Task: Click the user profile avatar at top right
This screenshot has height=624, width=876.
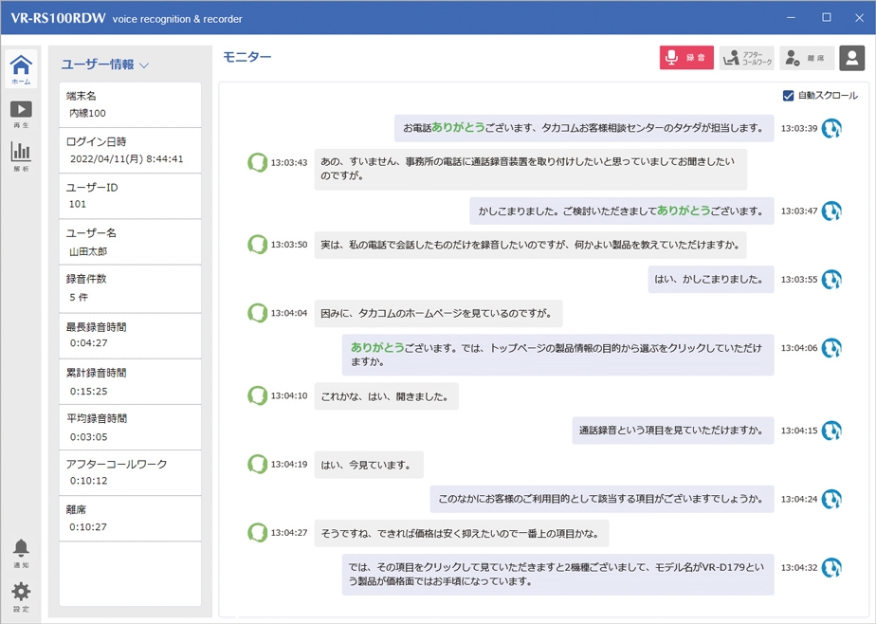Action: click(850, 58)
